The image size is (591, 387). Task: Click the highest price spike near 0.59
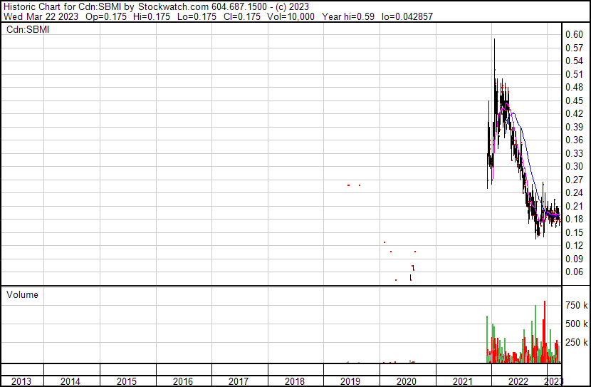pyautogui.click(x=494, y=40)
